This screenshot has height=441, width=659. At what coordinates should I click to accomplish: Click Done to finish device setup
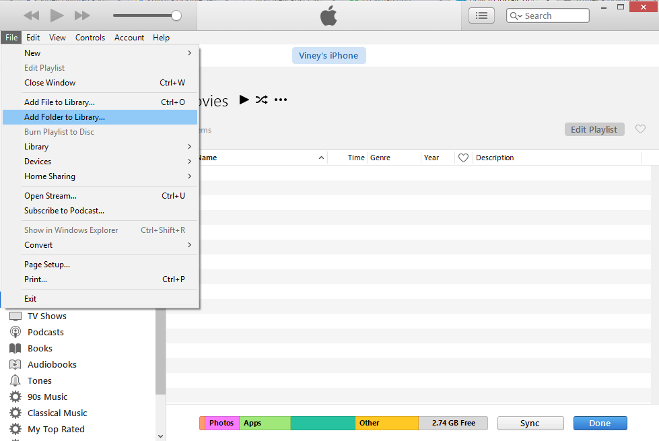[600, 423]
